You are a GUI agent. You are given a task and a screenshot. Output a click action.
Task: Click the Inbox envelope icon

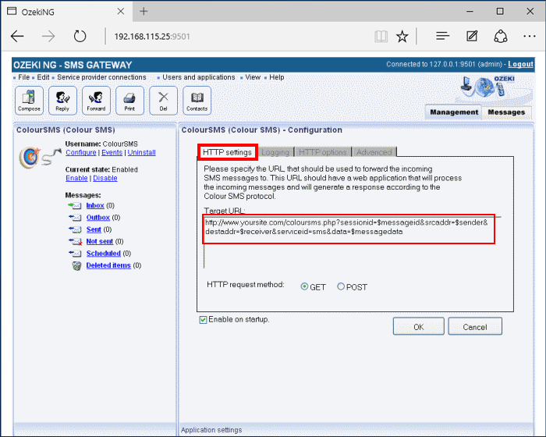(x=75, y=205)
